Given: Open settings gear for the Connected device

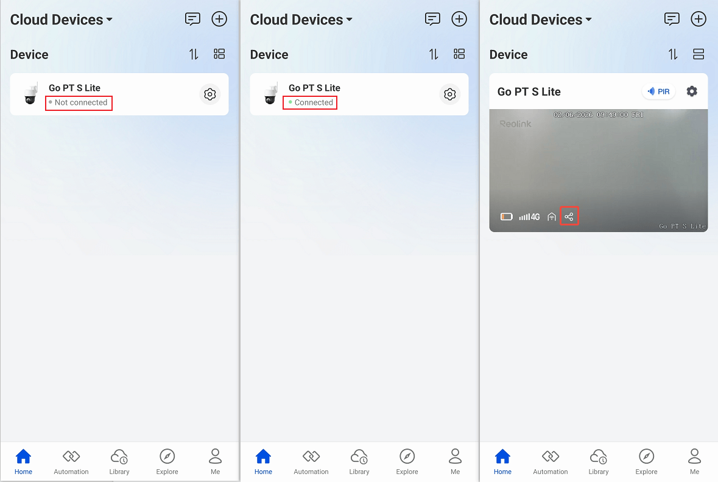Looking at the screenshot, I should click(x=450, y=94).
